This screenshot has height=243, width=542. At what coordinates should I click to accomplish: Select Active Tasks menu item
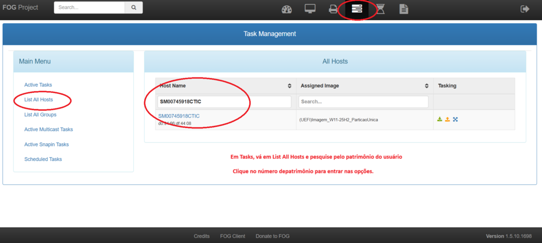click(x=38, y=85)
